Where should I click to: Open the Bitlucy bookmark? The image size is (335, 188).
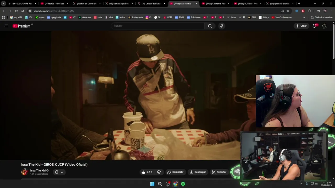coord(264,17)
